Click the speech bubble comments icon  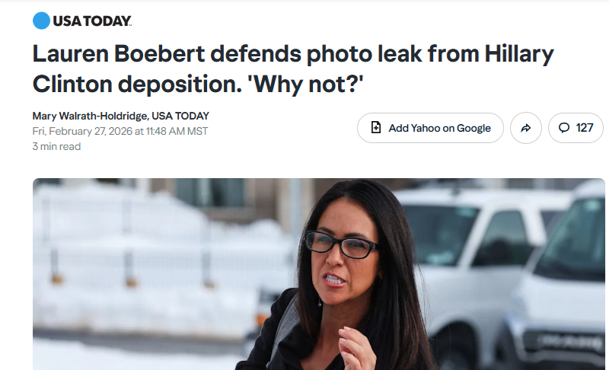[564, 128]
